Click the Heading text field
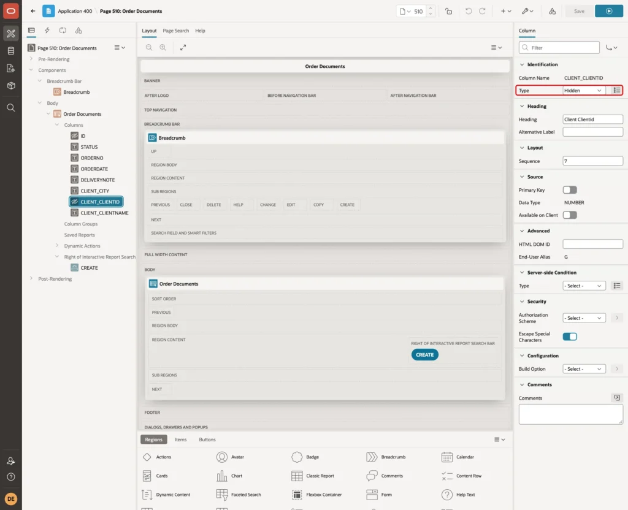The image size is (628, 510). tap(592, 120)
